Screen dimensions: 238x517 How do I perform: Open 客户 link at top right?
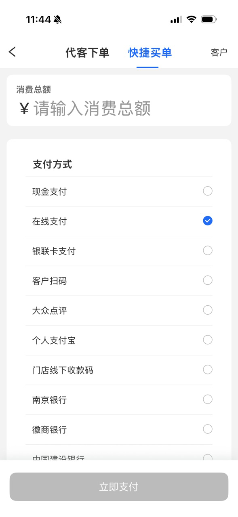(x=219, y=53)
